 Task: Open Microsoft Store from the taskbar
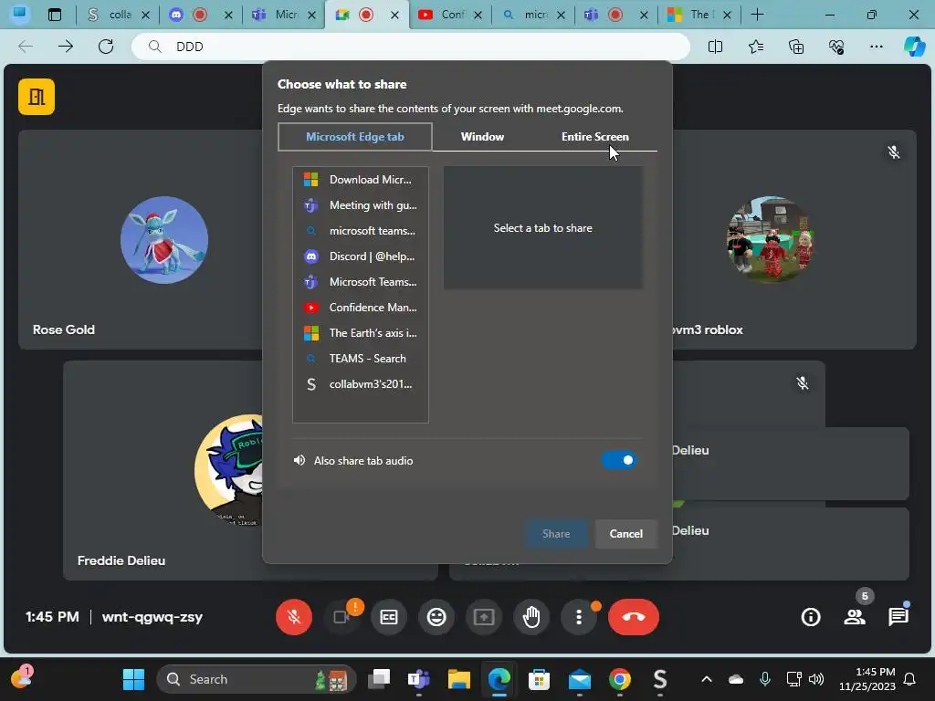[539, 679]
